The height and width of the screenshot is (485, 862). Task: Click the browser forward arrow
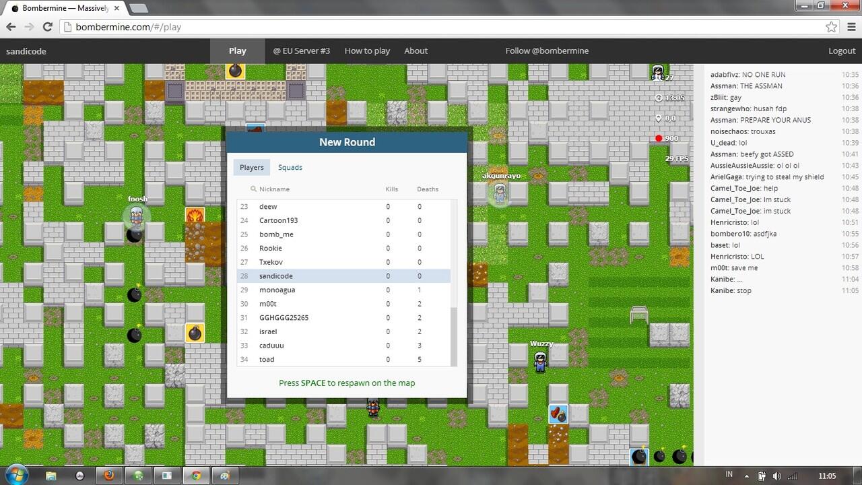point(29,27)
